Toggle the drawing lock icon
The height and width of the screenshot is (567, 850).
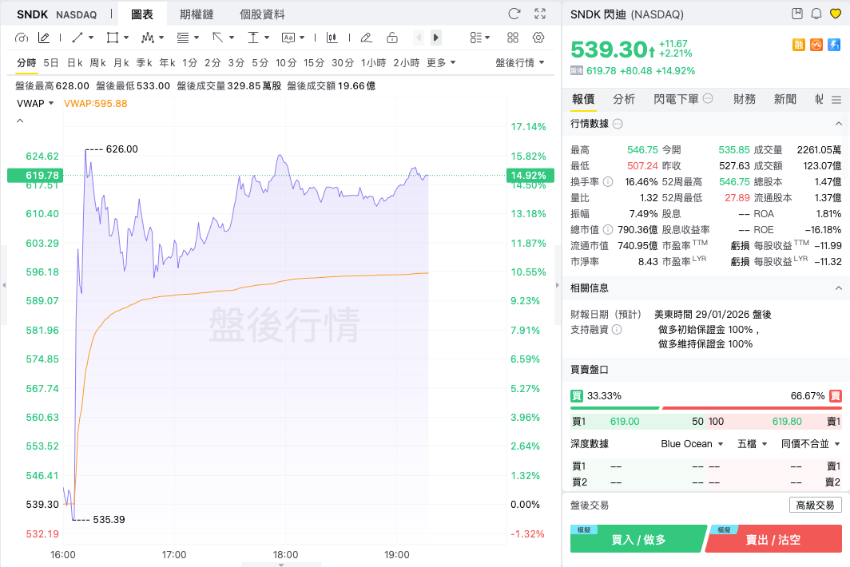392,38
